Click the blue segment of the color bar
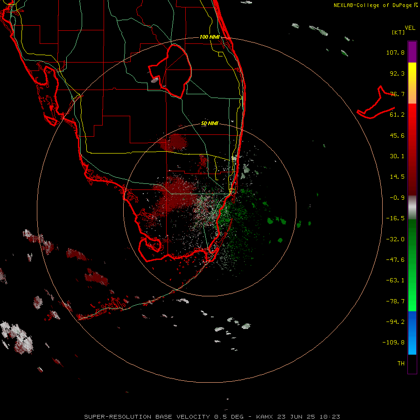The image size is (420, 420). point(412,333)
